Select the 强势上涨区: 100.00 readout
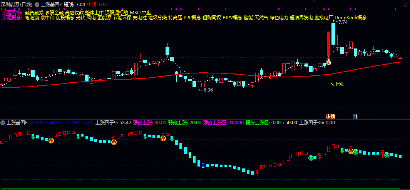Screen dimensions: 410x190 223,123
